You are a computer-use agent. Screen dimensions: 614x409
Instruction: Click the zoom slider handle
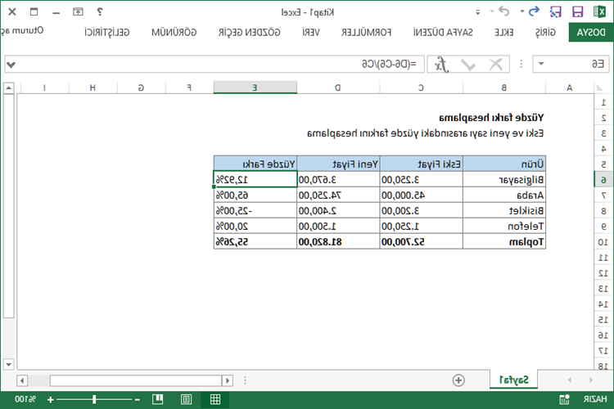(x=94, y=399)
